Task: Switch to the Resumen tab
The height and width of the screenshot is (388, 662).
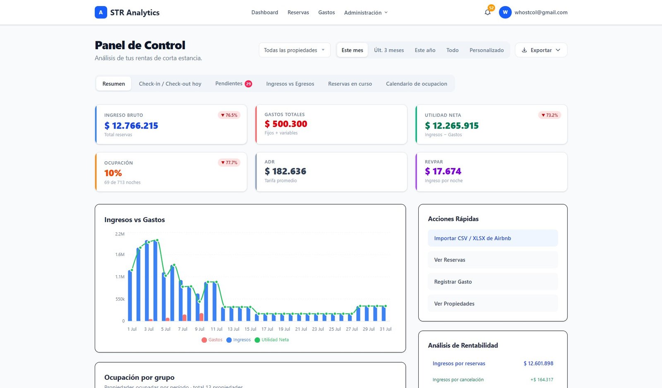Action: 114,84
